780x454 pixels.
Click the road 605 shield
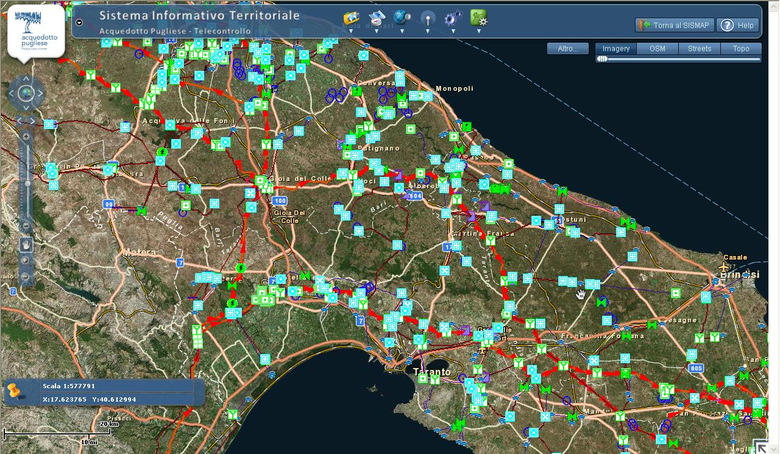(x=697, y=368)
